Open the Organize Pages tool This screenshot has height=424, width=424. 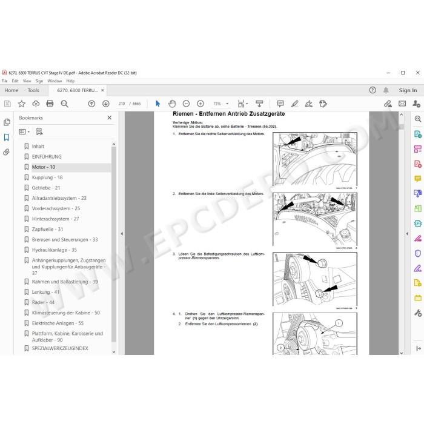418,149
